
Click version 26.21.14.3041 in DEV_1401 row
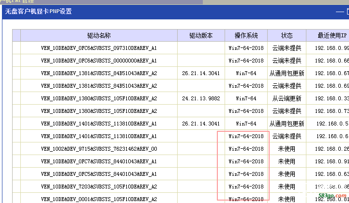pyautogui.click(x=201, y=124)
